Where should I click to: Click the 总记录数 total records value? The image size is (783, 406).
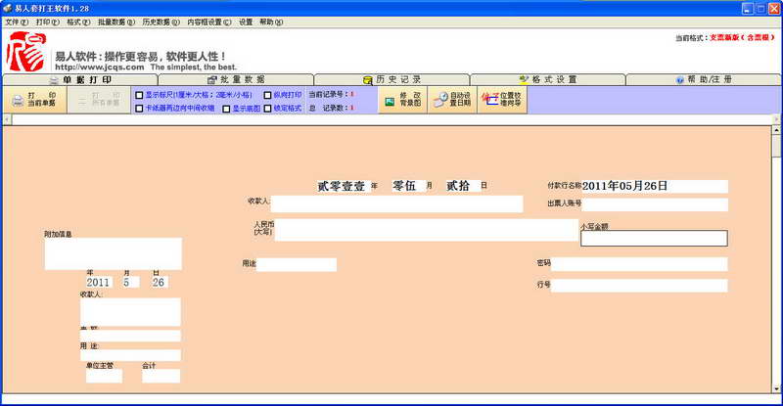(x=352, y=108)
